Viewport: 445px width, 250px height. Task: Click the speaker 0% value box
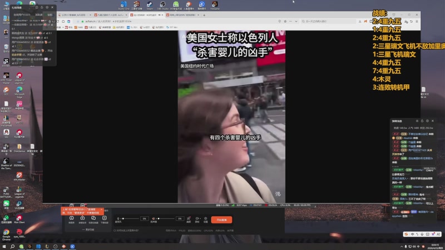click(x=180, y=218)
